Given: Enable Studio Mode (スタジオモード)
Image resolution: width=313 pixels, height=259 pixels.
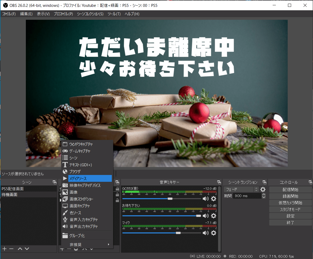Looking at the screenshot, I should (290, 209).
